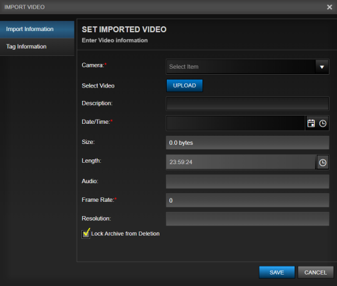This screenshot has height=286, width=337.
Task: Click the Date/Time clock icon
Action: point(323,123)
